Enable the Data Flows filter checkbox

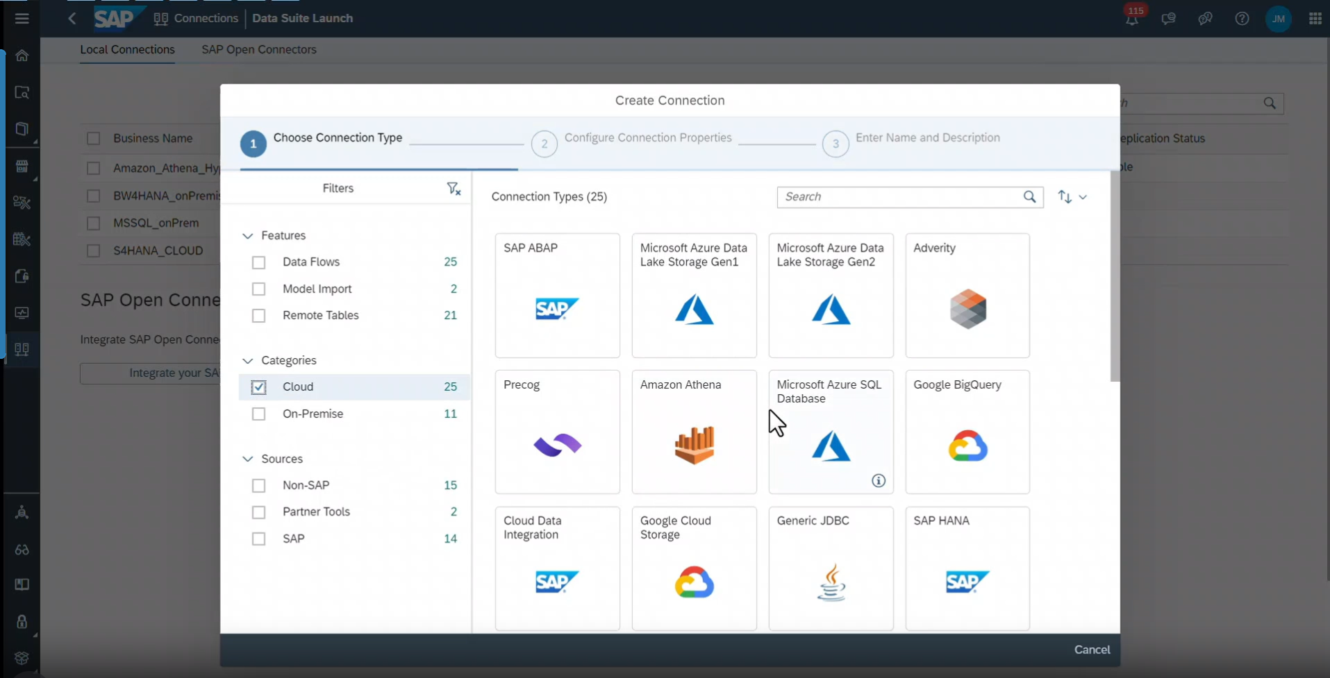[x=258, y=262]
